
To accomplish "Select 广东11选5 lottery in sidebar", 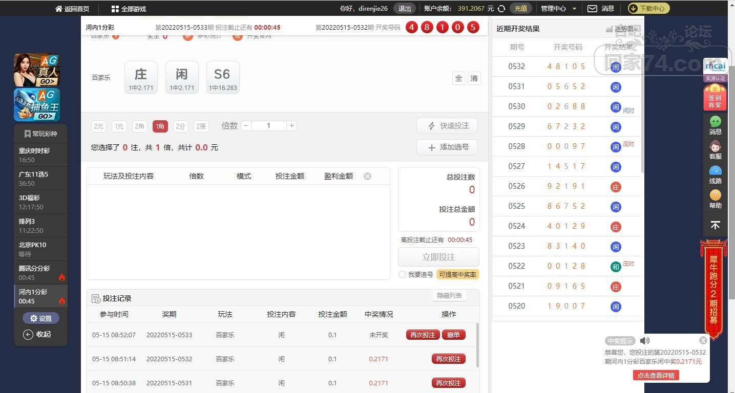I will click(x=40, y=179).
